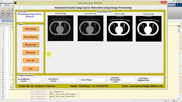
Task: Focus the No. of Affected Circles field
Action: pos(36,80)
